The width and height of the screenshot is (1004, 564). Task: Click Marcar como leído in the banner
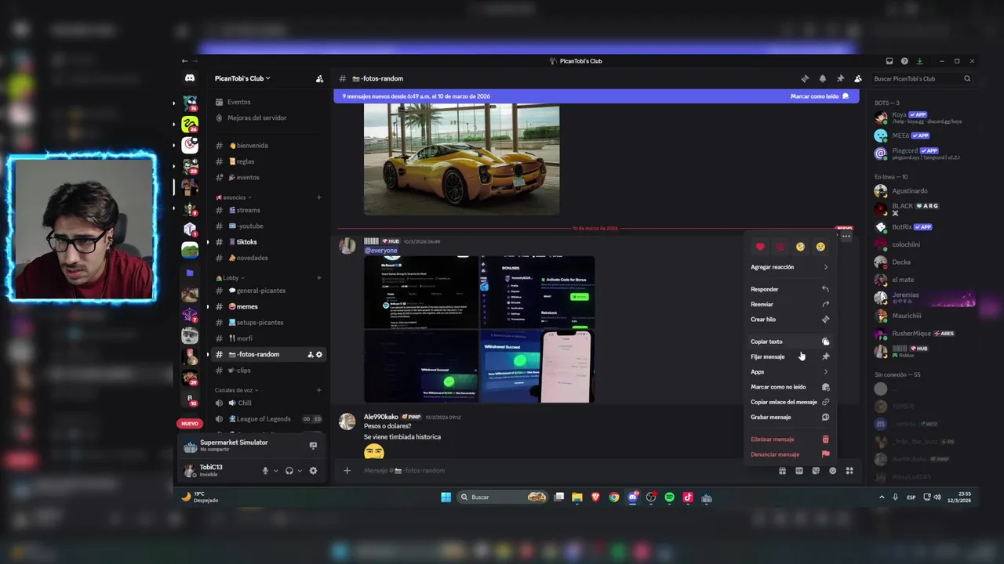pyautogui.click(x=820, y=96)
